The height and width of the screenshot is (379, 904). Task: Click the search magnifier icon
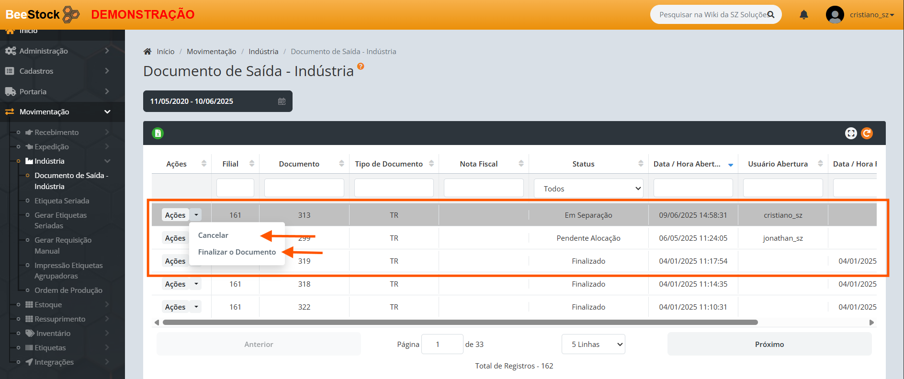(770, 15)
